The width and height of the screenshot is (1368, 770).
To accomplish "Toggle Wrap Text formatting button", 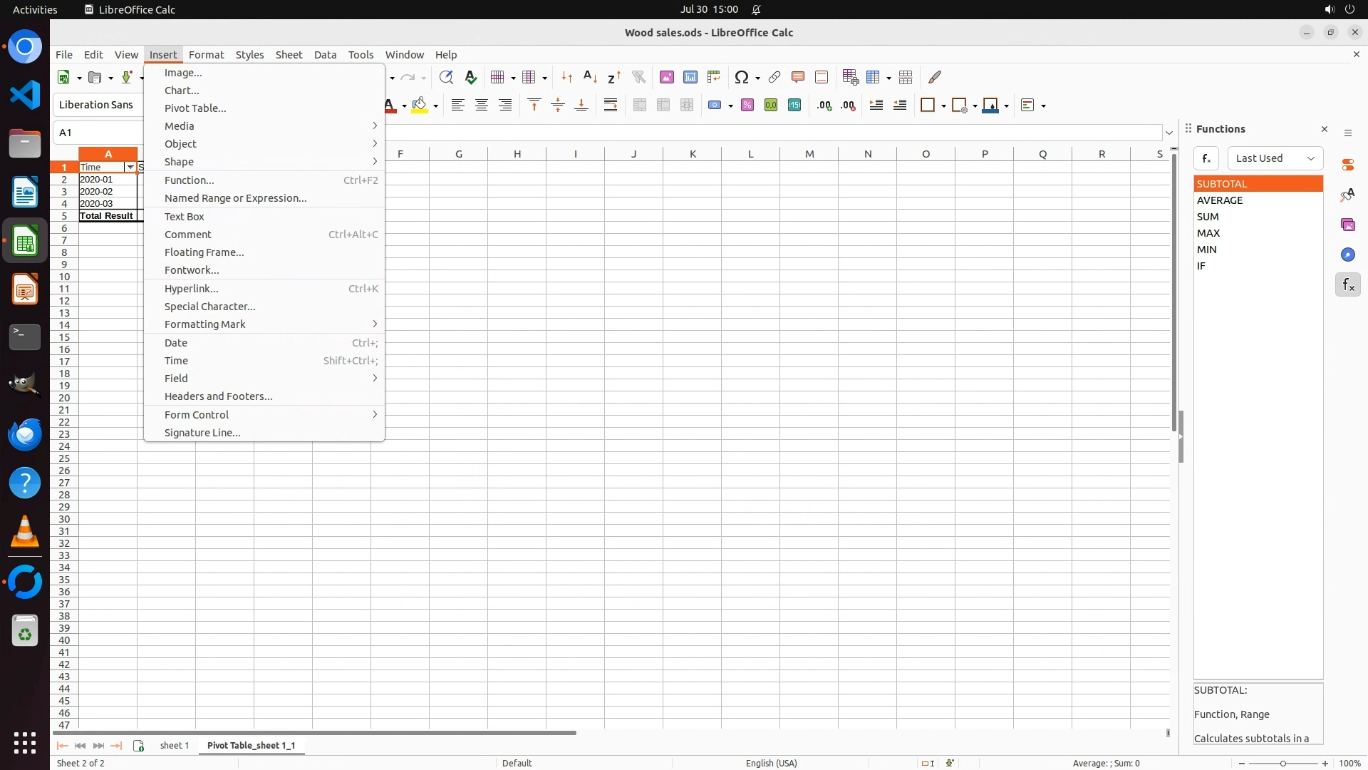I will click(x=611, y=106).
